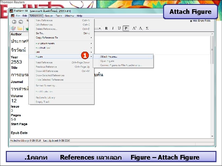Open the Tools menu

(59, 16)
